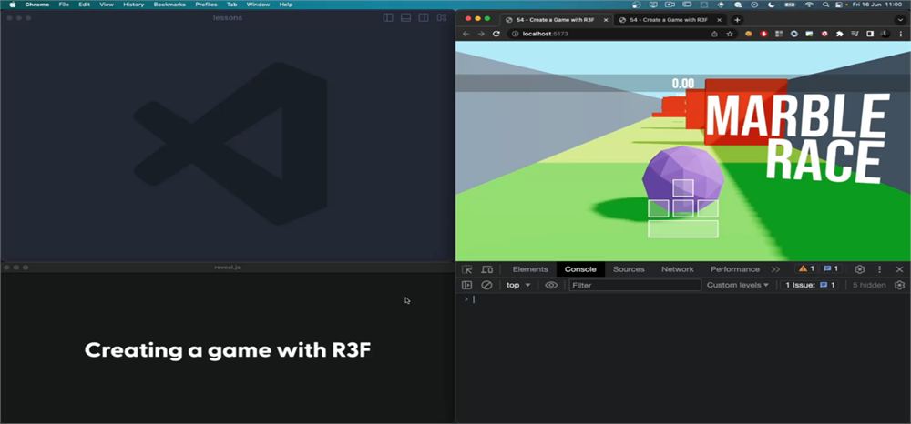Clear the console with the ban icon
The height and width of the screenshot is (424, 911).
486,285
